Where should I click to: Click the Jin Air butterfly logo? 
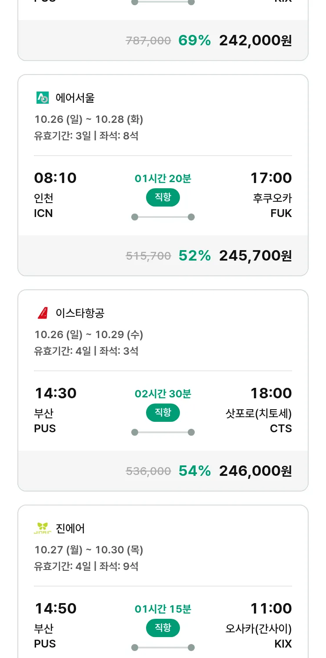pos(43,528)
